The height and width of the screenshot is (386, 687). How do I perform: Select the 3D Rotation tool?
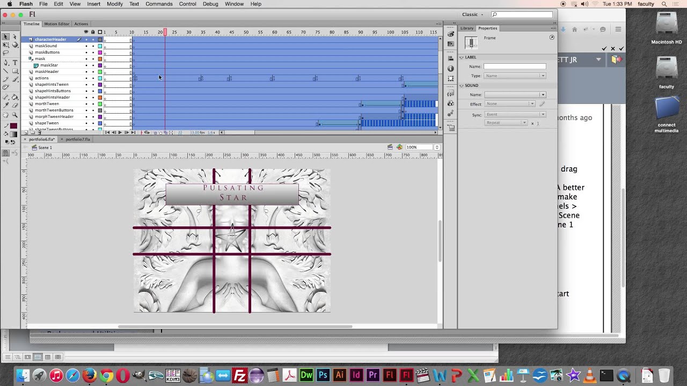tap(14, 45)
